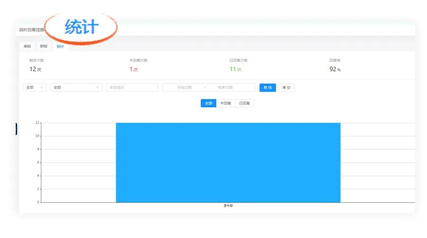Click the 会话成员 input field
This screenshot has height=238, width=427.
pyautogui.click(x=132, y=88)
